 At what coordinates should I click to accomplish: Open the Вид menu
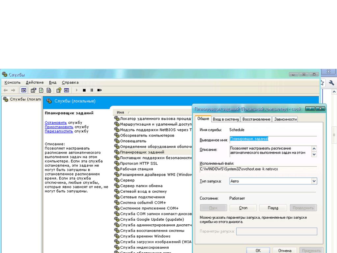[53, 82]
